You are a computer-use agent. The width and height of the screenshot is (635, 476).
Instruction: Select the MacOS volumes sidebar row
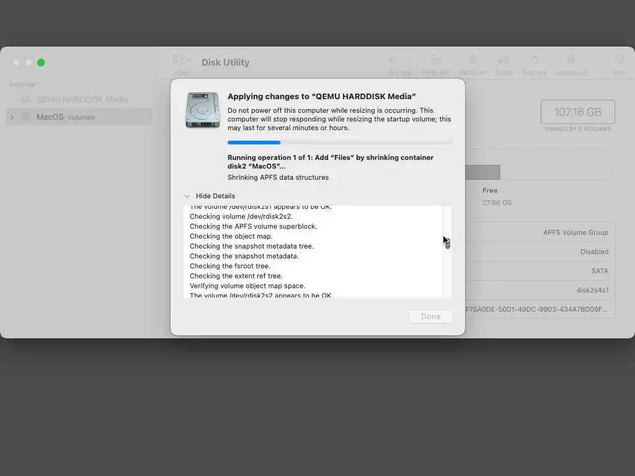point(79,117)
